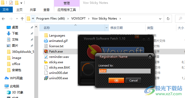Screen dimensions: 185x98
Task: Open image folder in sidebar
Action: (17, 58)
